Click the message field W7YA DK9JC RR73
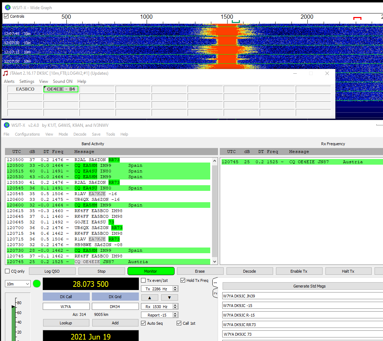This screenshot has width=383, height=341. (303, 325)
